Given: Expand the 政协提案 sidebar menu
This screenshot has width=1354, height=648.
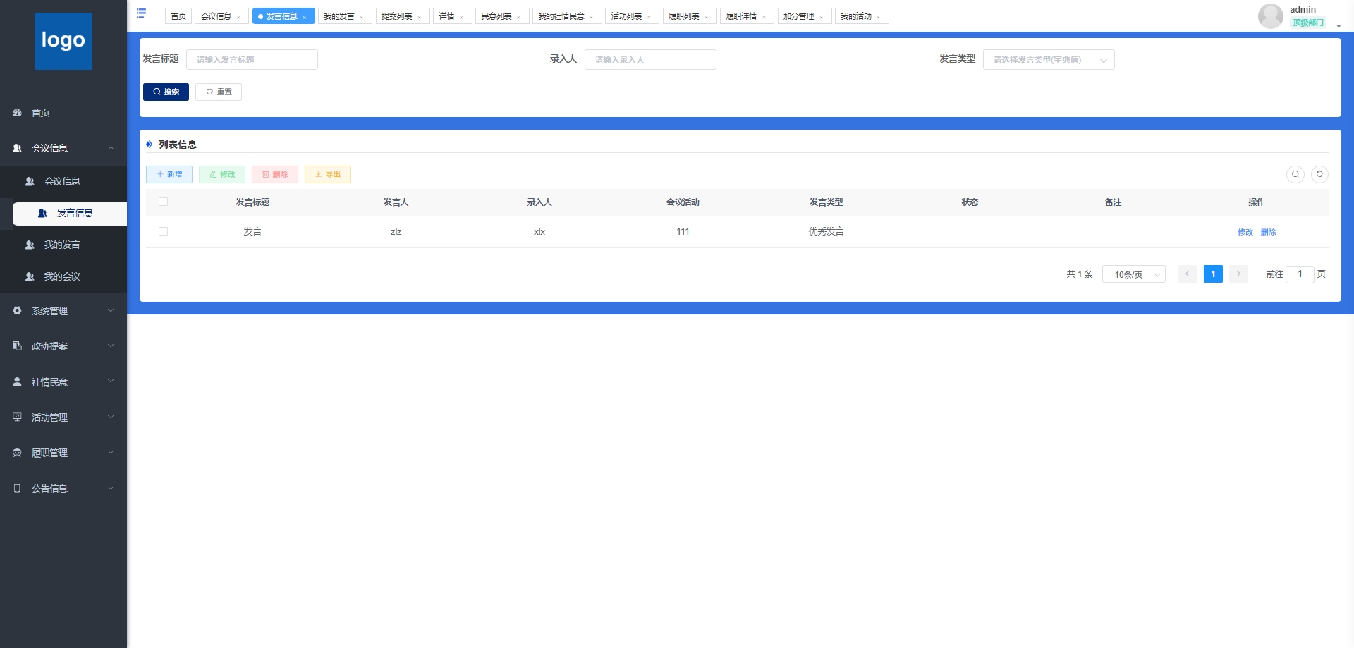Looking at the screenshot, I should (x=63, y=346).
